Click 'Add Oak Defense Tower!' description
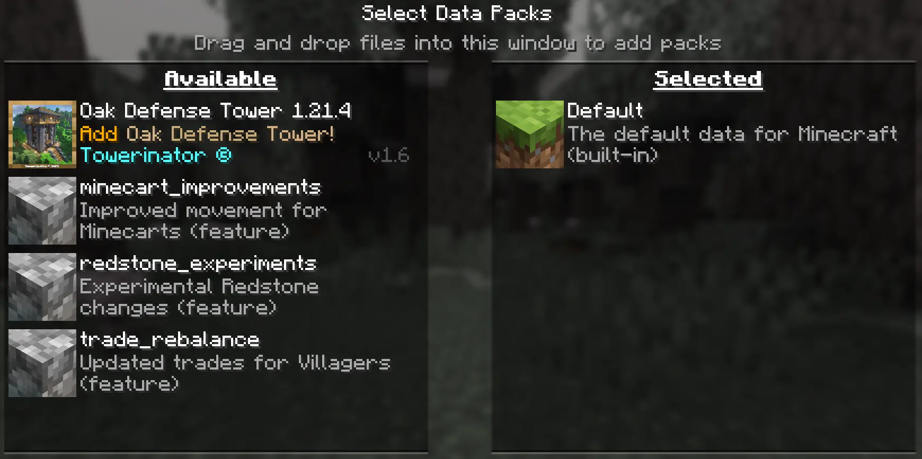Screen dimensions: 922x459 point(207,134)
